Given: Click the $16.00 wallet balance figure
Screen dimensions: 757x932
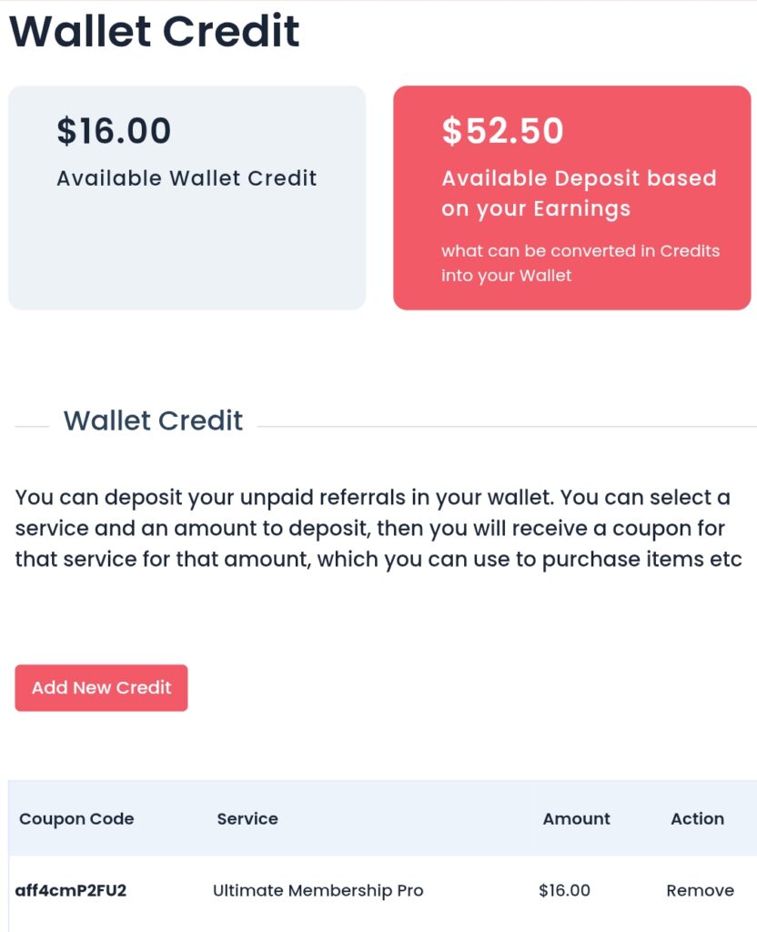Looking at the screenshot, I should coord(114,131).
